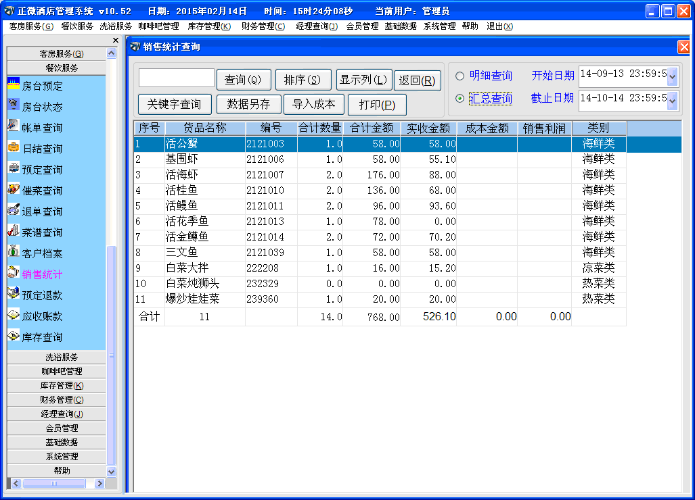695x500 pixels.
Task: Click the application logo icon in title bar
Action: pyautogui.click(x=8, y=11)
